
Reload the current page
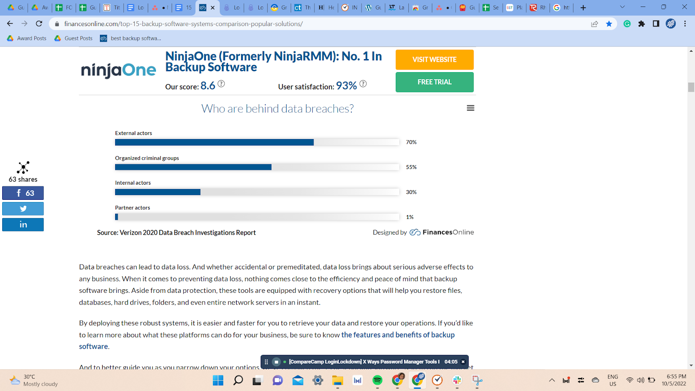click(39, 23)
